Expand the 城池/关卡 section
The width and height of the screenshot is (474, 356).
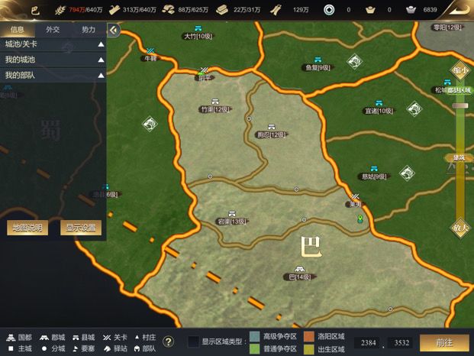(53, 44)
